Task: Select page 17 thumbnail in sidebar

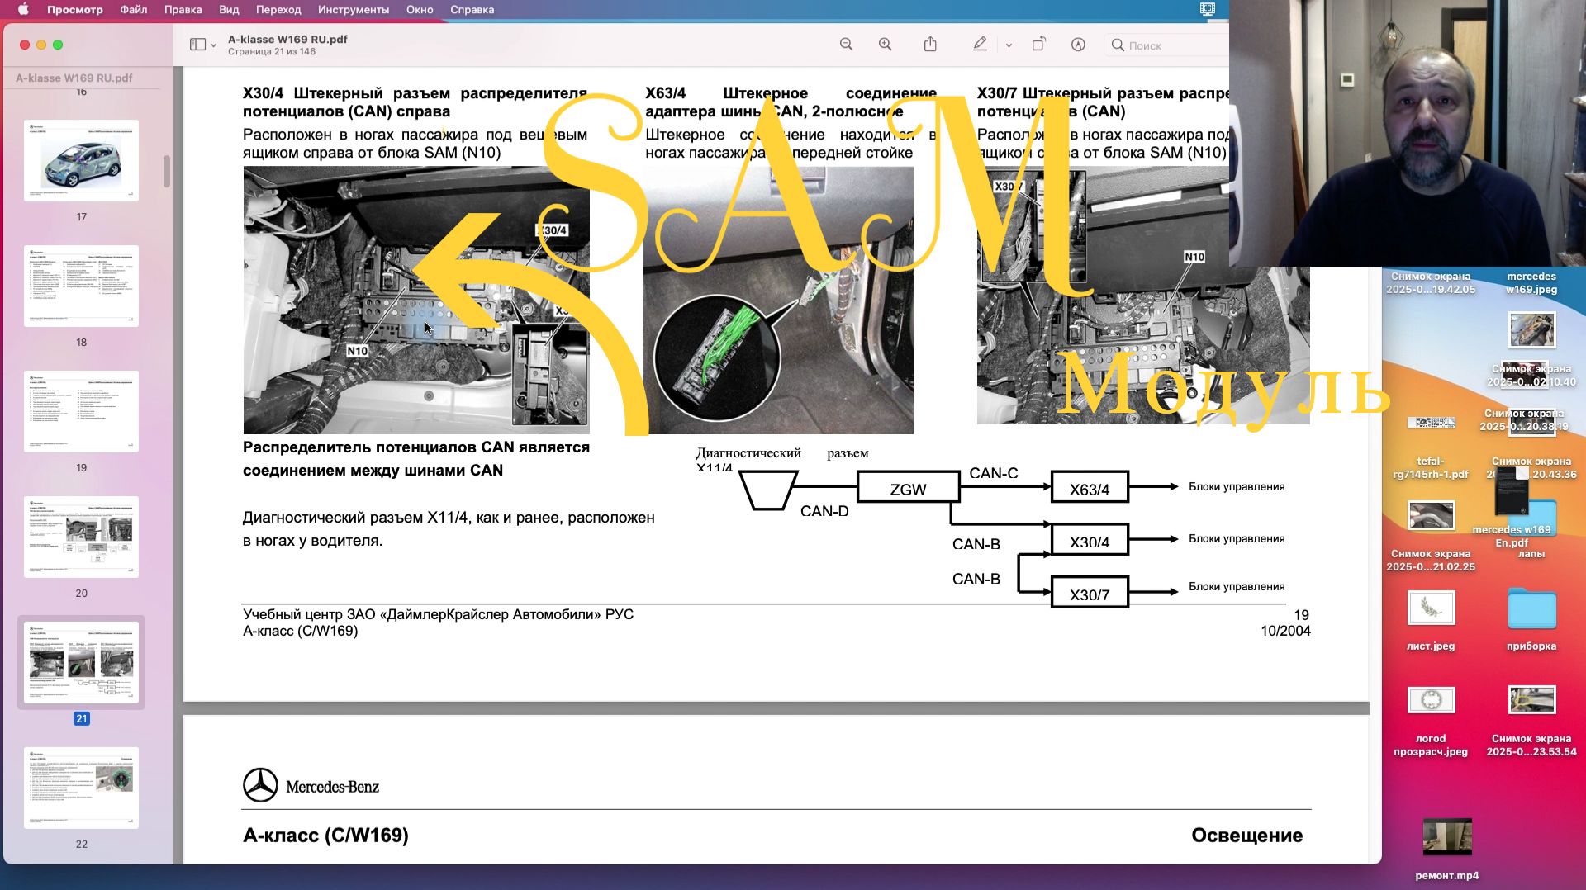Action: 81,161
